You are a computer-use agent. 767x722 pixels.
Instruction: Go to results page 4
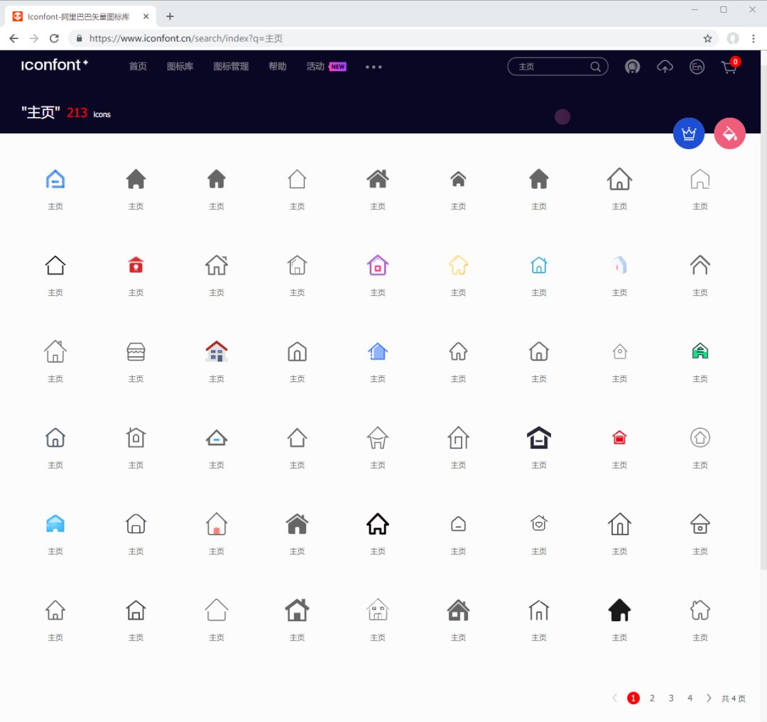690,698
